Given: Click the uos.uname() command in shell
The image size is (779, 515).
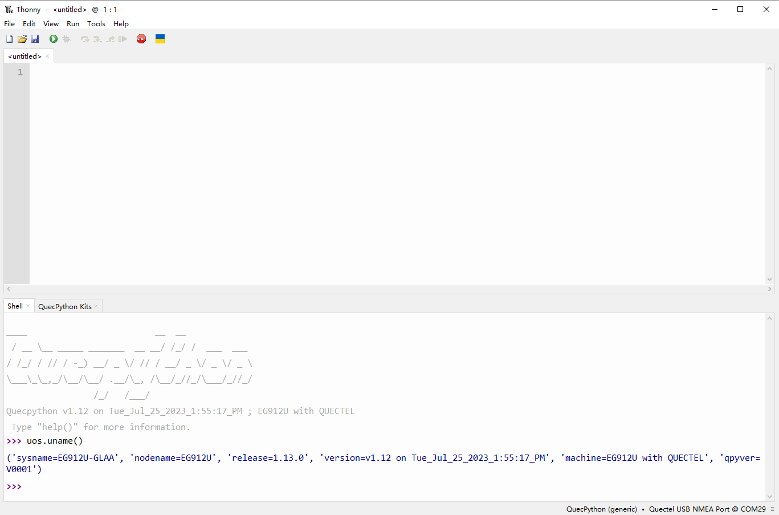Looking at the screenshot, I should [55, 441].
